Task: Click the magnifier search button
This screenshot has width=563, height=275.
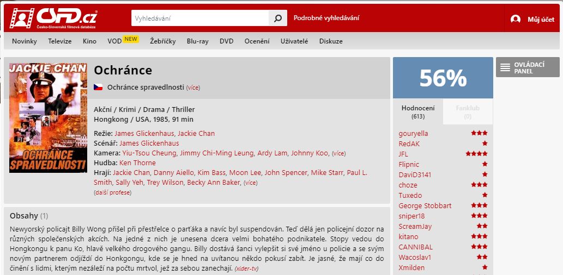Action: tap(278, 18)
